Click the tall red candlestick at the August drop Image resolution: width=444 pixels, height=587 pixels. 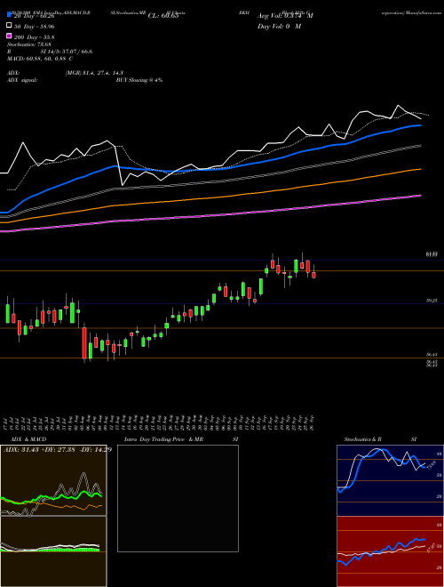(84, 343)
